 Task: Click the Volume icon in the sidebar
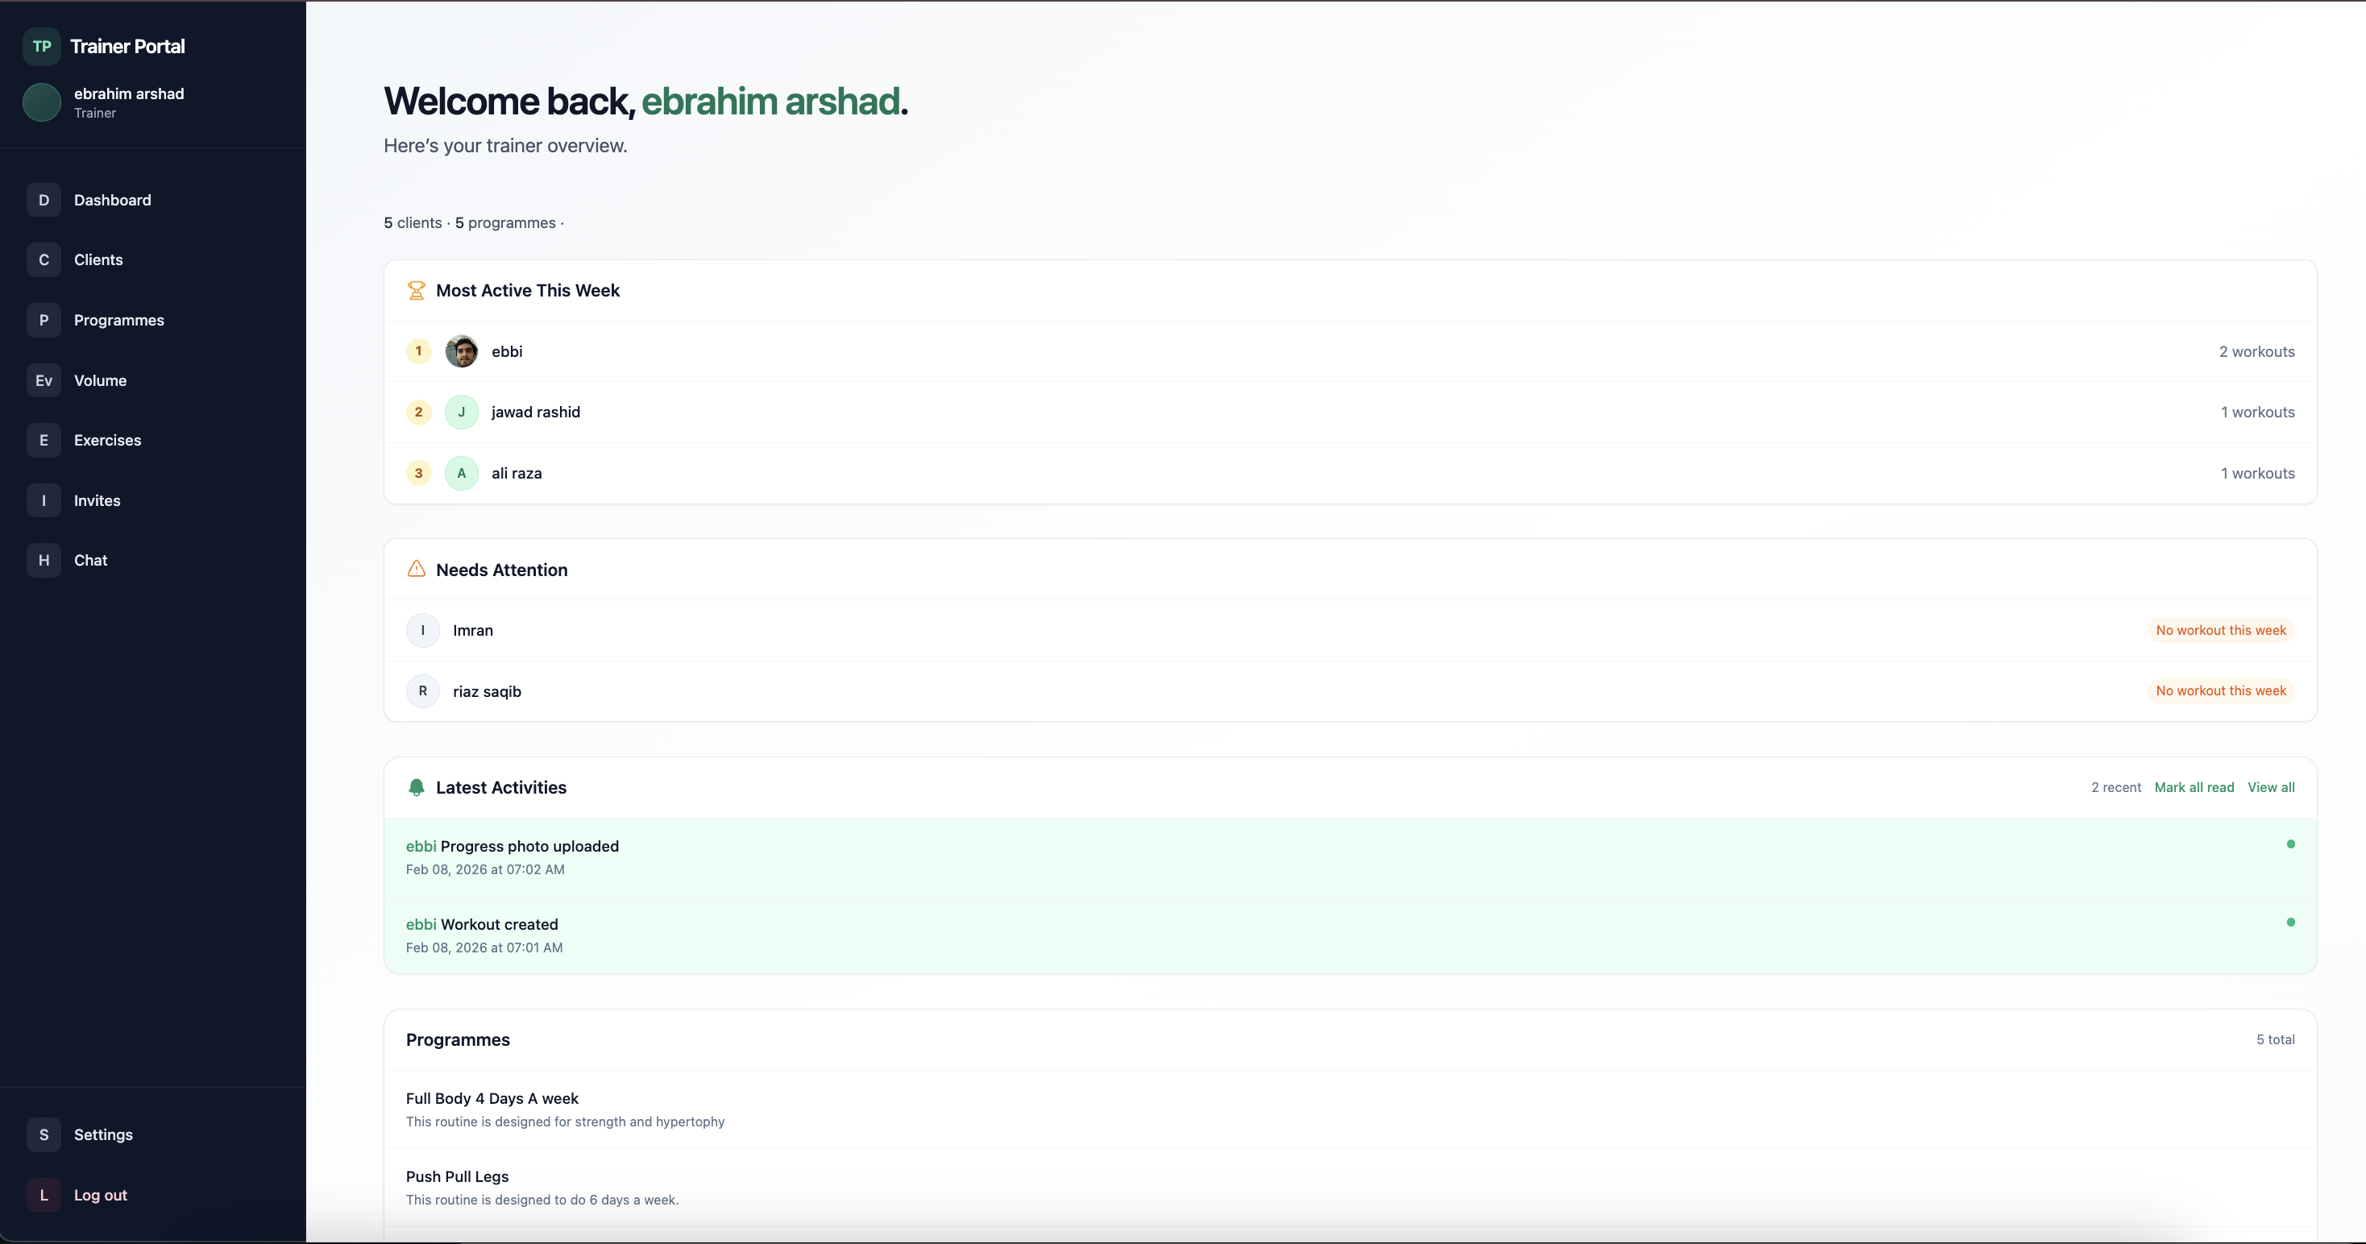[x=44, y=380]
